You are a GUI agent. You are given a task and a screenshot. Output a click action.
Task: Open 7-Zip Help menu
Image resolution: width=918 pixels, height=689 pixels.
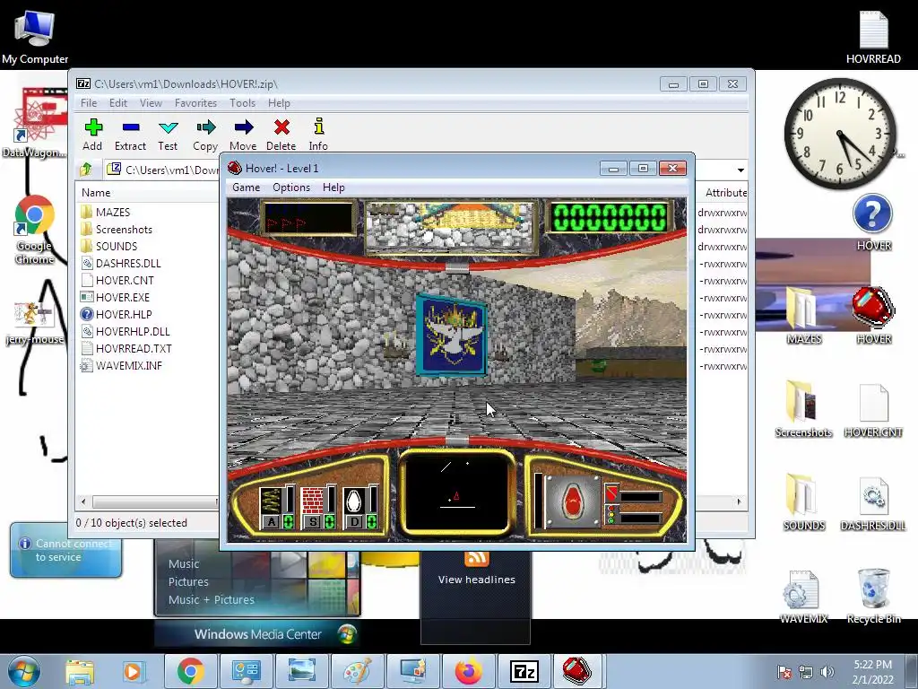pos(280,103)
